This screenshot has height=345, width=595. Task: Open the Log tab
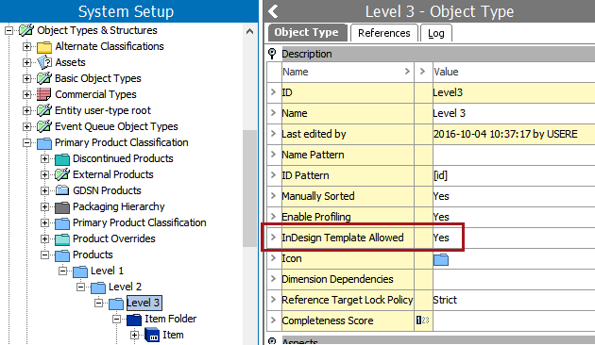pos(436,33)
